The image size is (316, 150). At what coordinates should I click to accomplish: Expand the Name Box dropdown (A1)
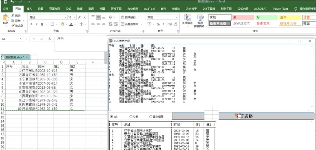click(x=21, y=39)
